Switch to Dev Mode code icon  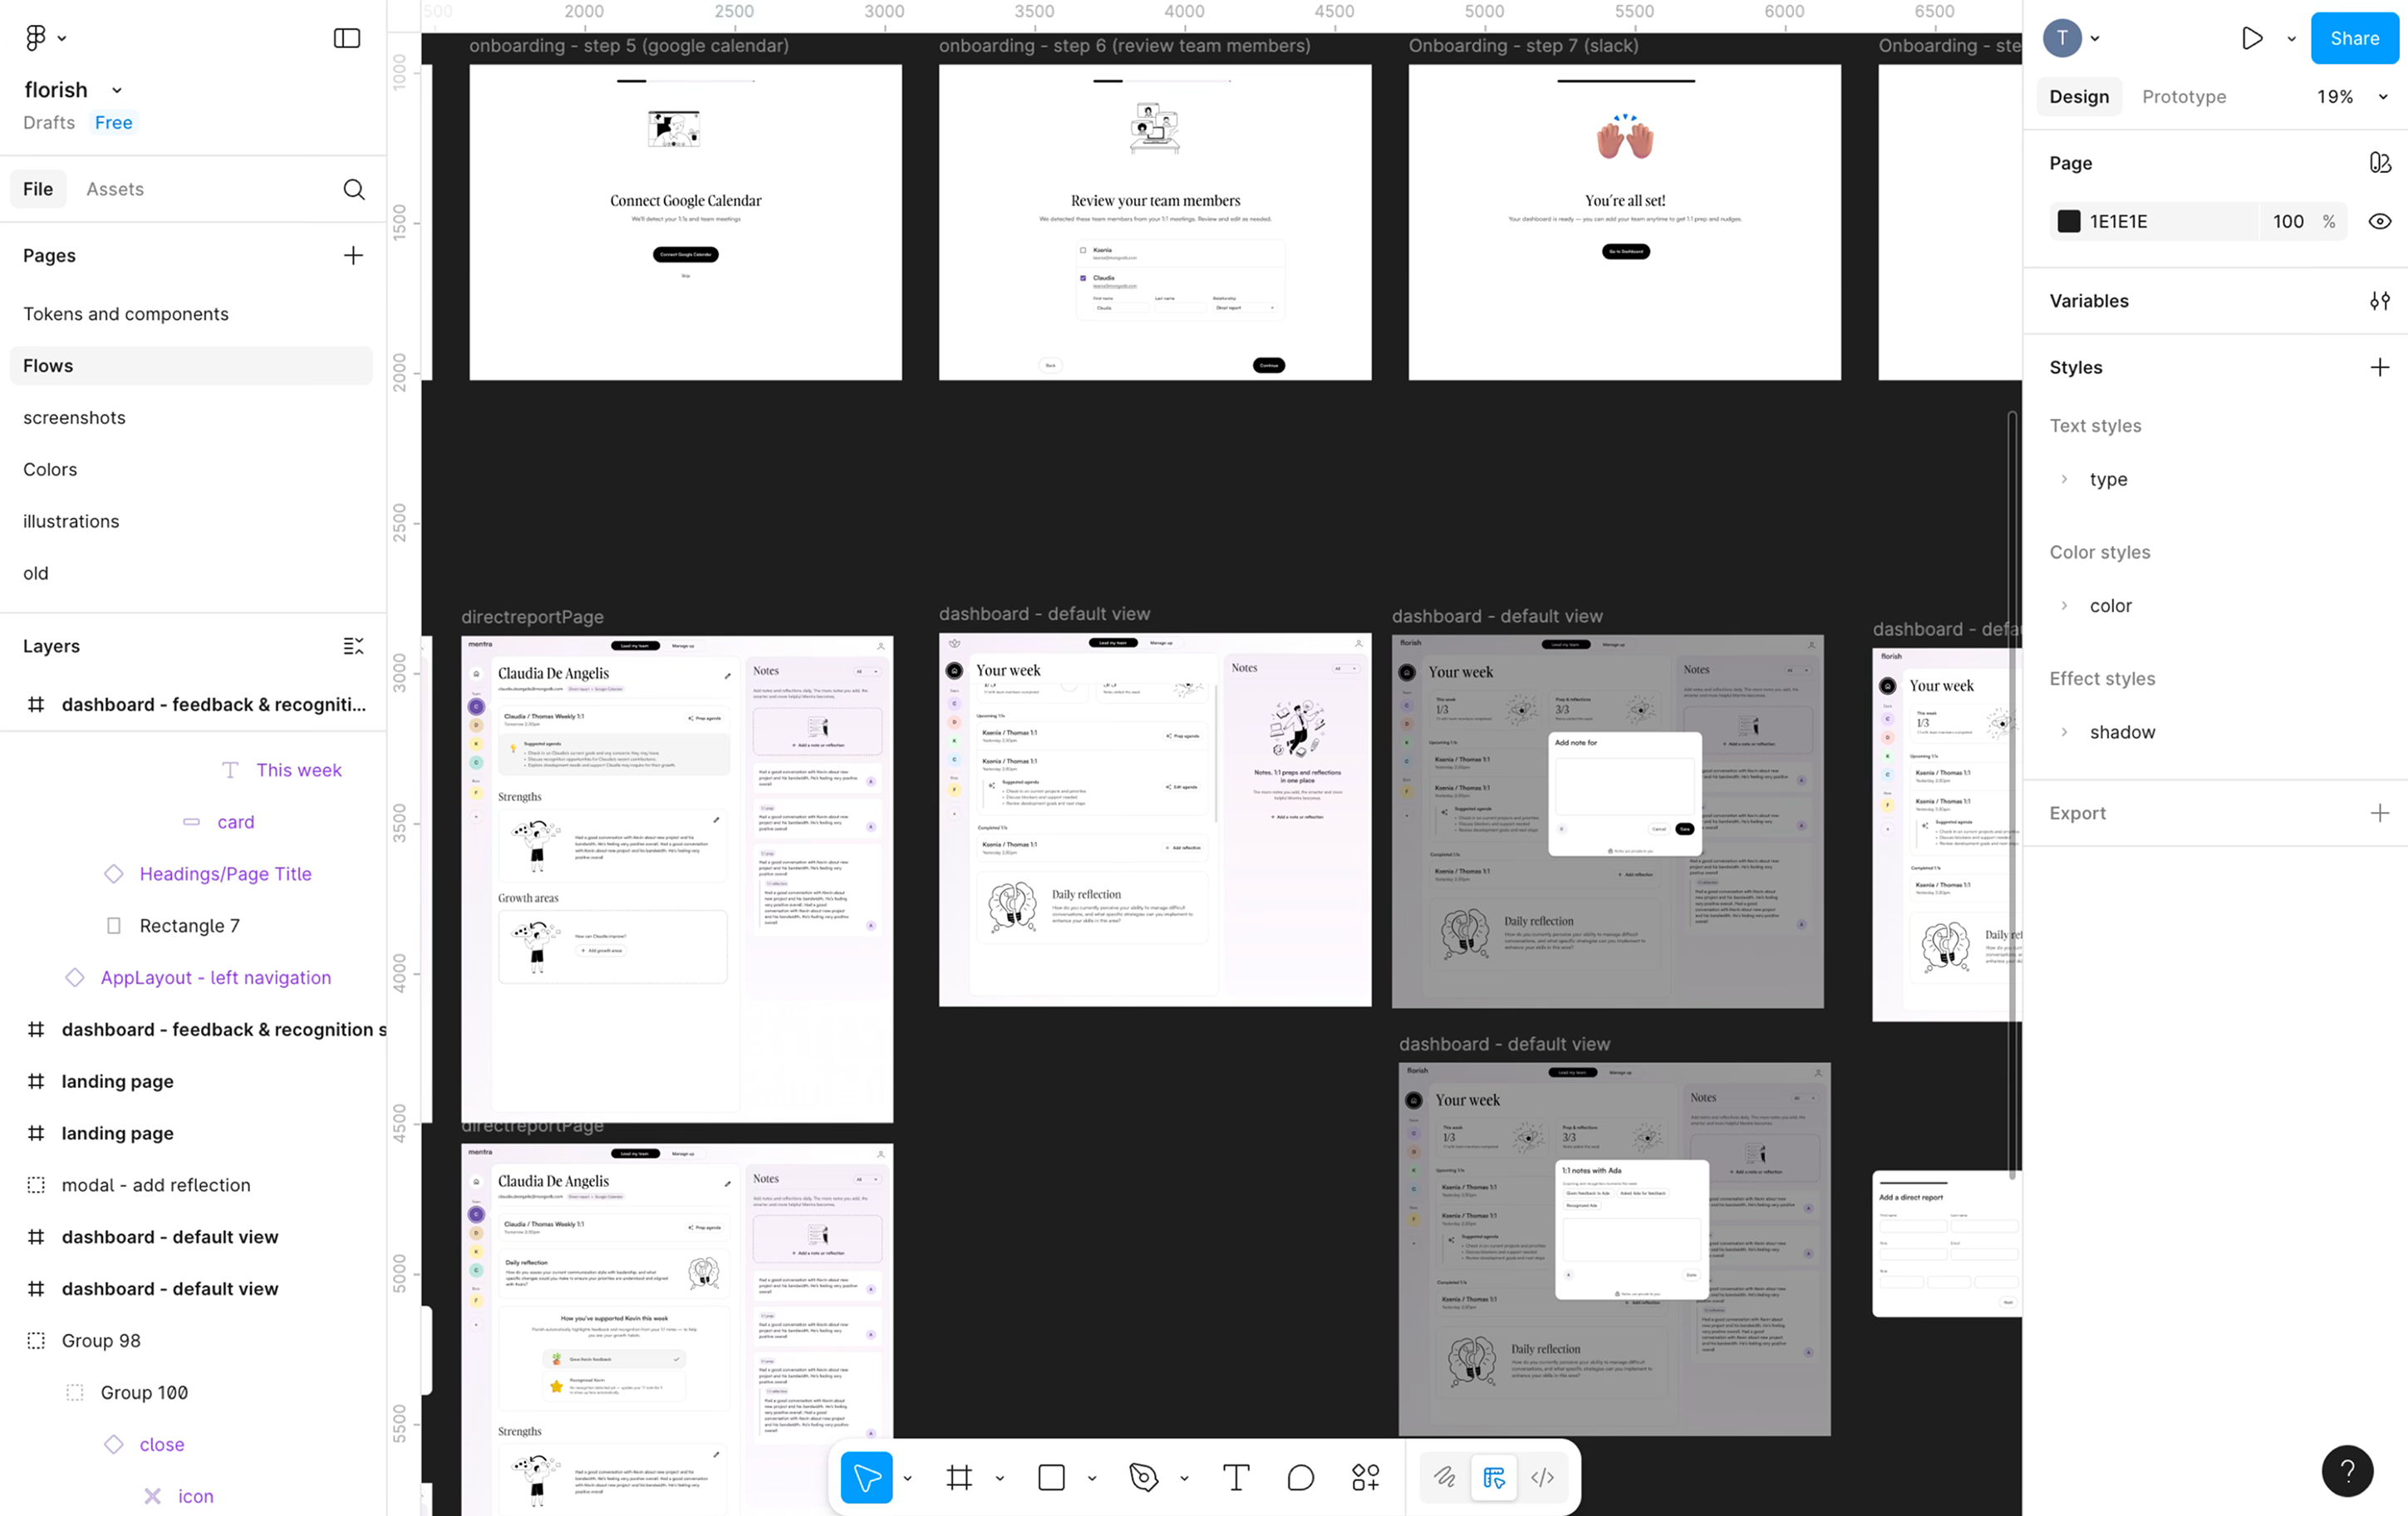1542,1477
